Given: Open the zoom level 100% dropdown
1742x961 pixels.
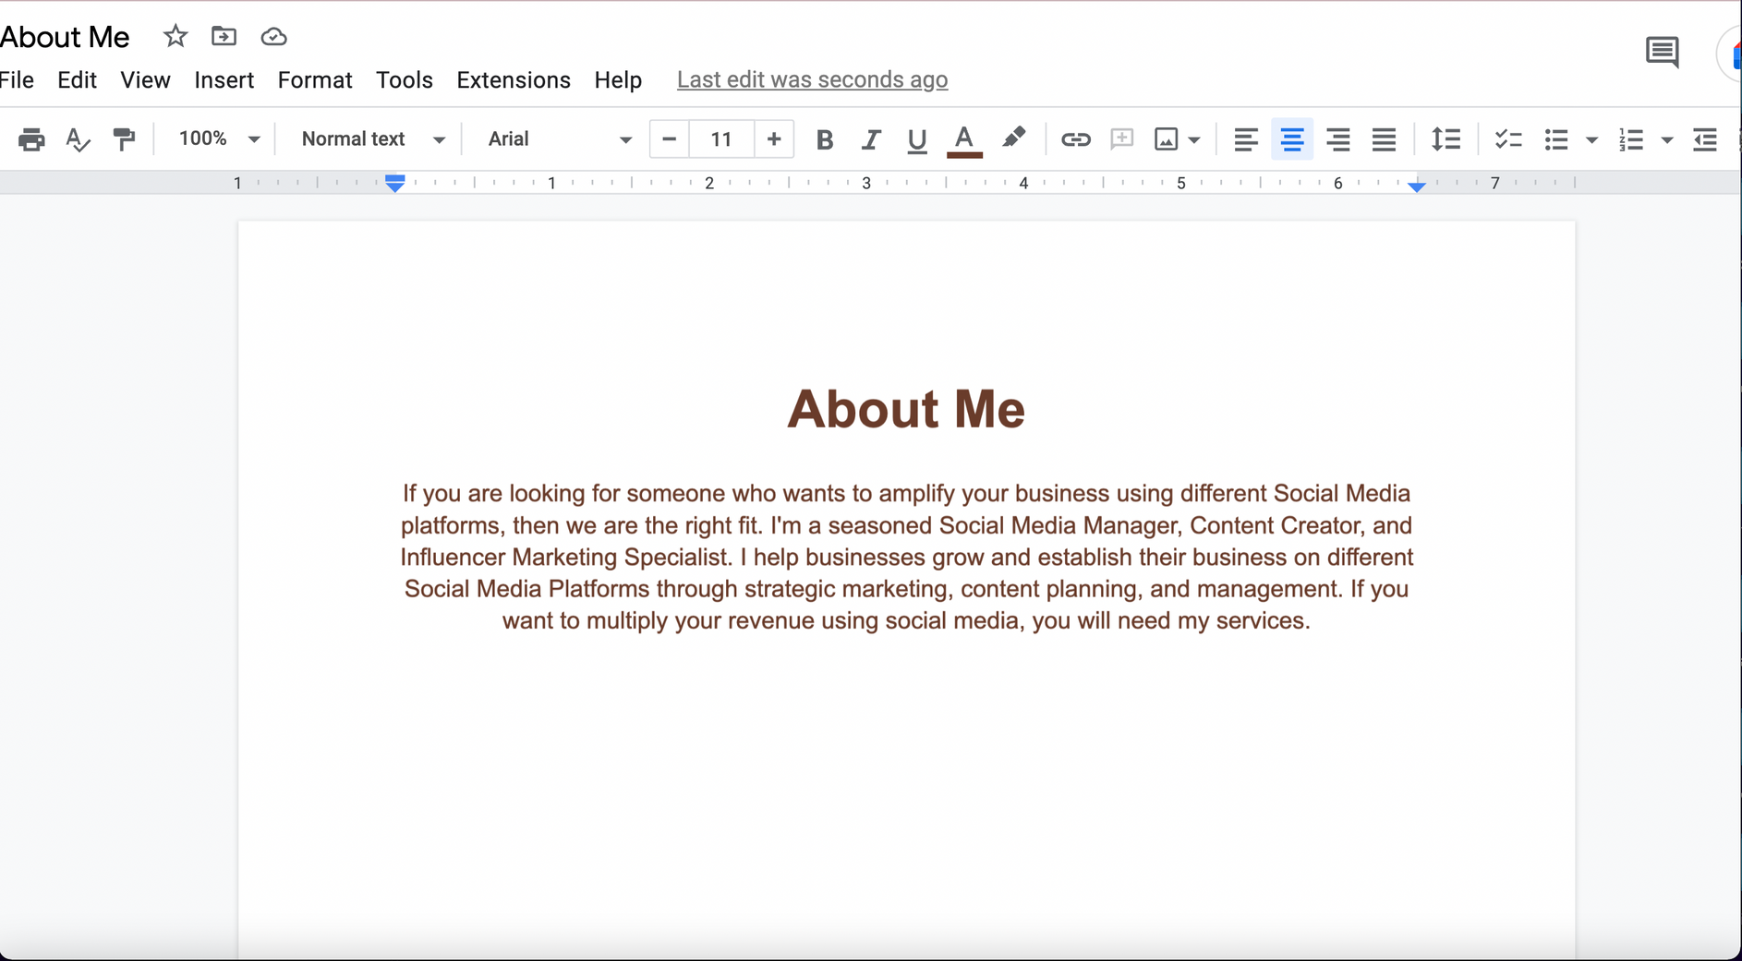Looking at the screenshot, I should 219,139.
